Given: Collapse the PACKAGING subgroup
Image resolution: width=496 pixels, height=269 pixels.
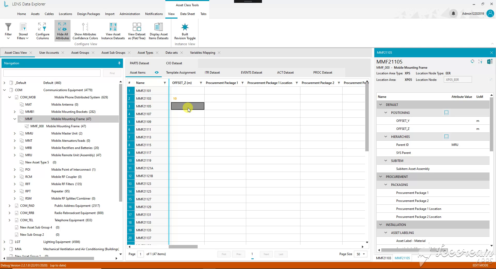Looking at the screenshot, I should click(386, 185).
